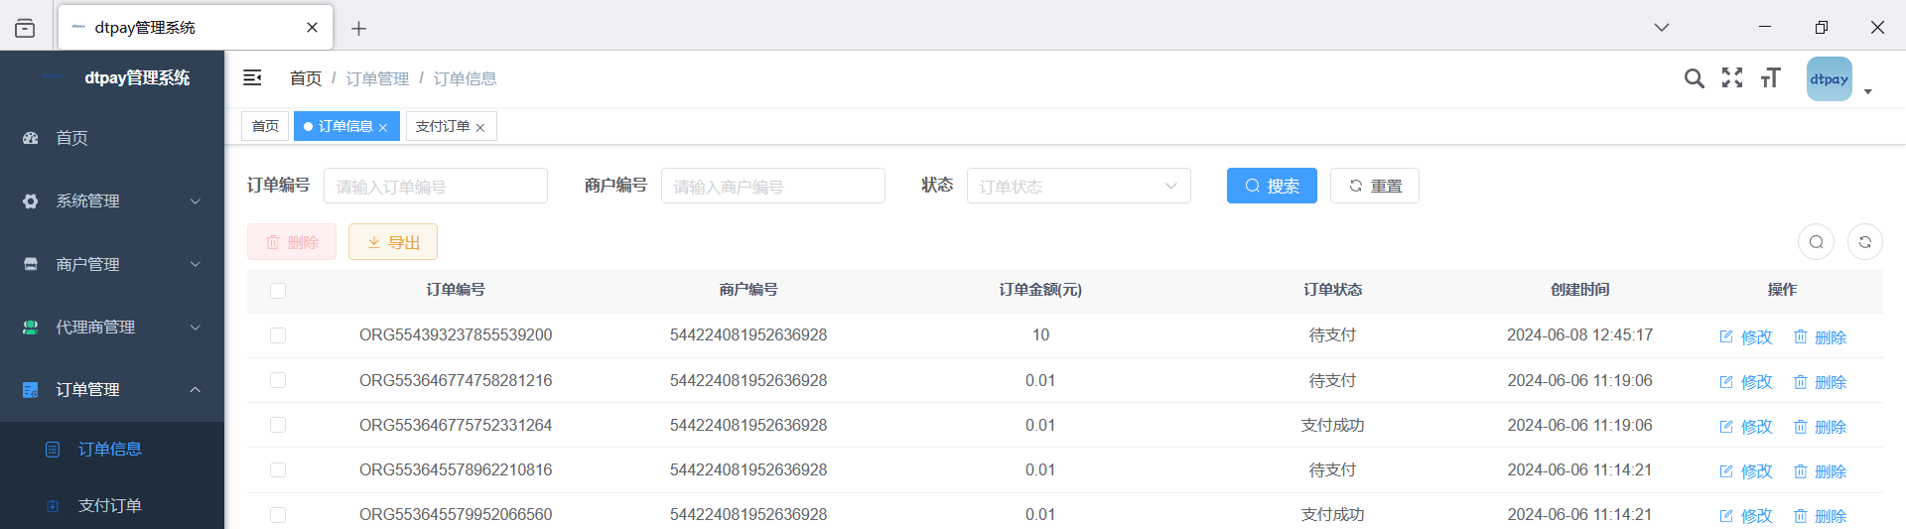
Task: Switch to the 首页 page tab
Action: [265, 126]
